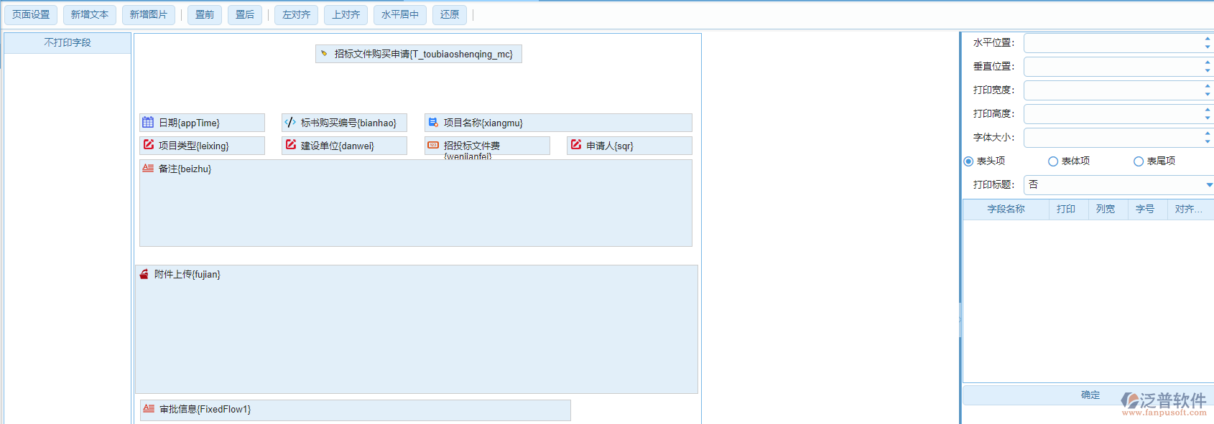1214x424 pixels.
Task: Click the edit icon beside 申请人{sqr}
Action: click(575, 145)
